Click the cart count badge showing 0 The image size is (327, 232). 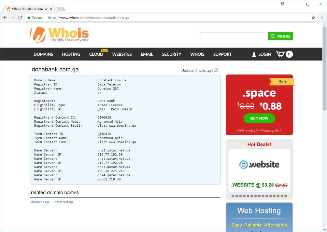tap(289, 54)
